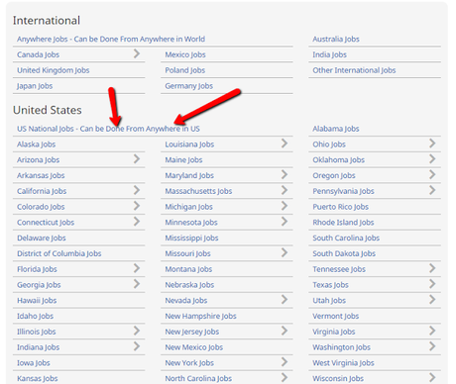Open the Montana Jobs link
456x384 pixels.
pyautogui.click(x=188, y=269)
